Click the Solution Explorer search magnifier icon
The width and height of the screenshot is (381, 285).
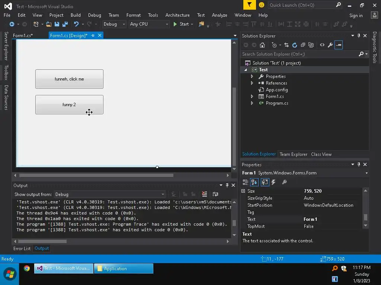click(x=361, y=54)
